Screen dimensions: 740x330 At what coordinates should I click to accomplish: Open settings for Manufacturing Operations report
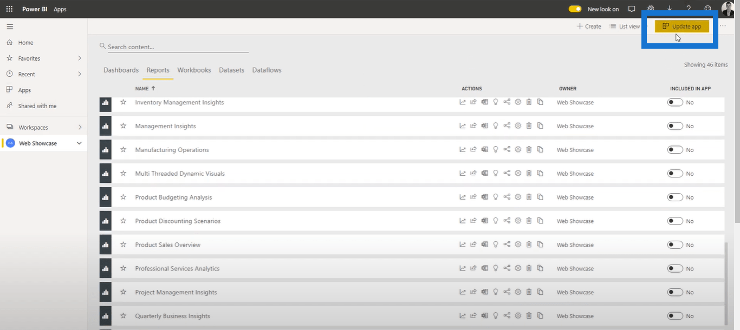pyautogui.click(x=518, y=150)
